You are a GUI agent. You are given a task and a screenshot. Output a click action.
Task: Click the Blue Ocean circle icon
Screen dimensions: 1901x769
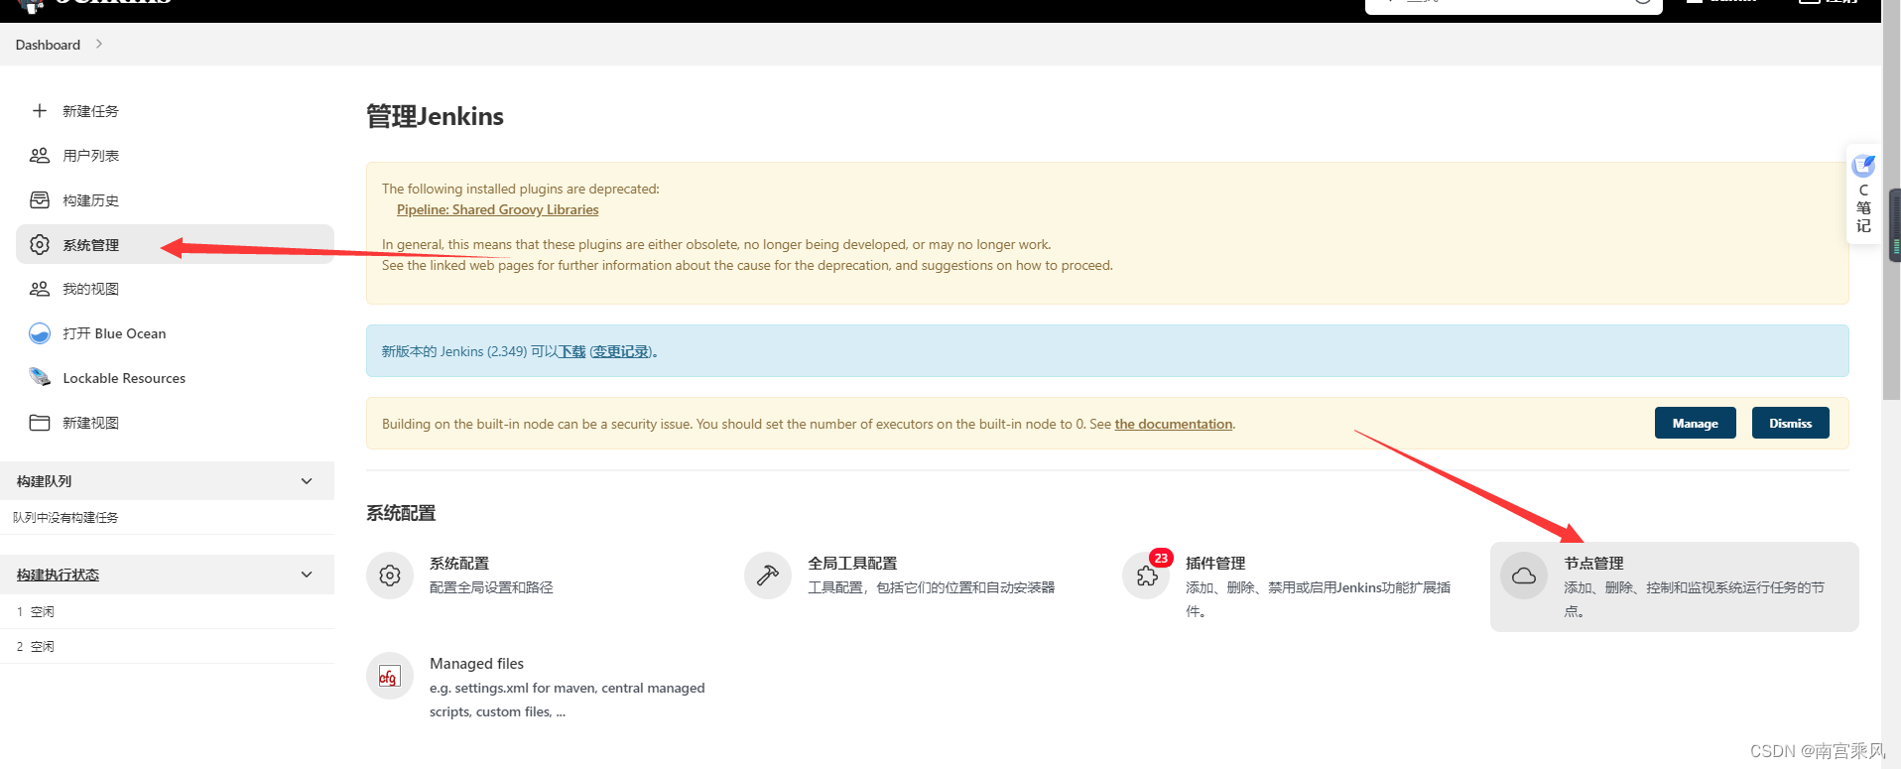coord(40,333)
